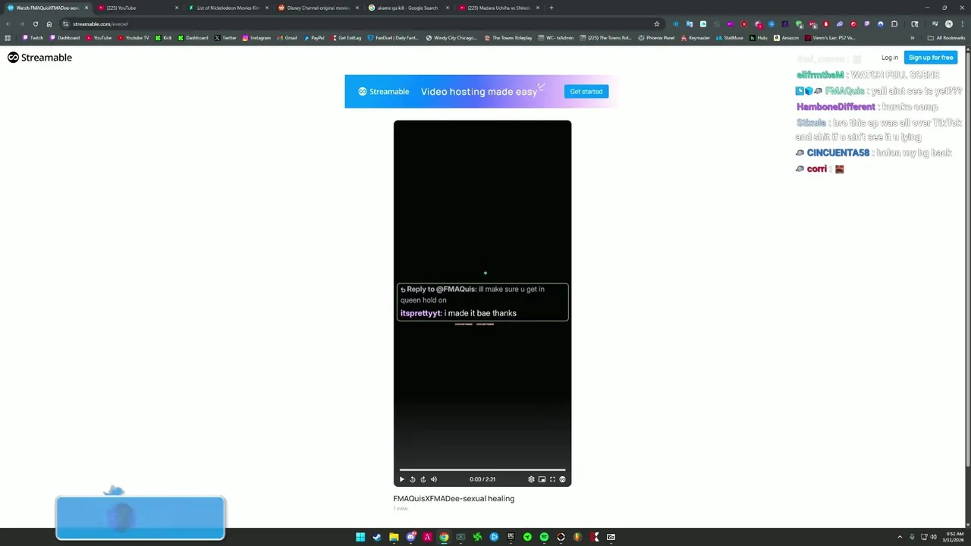The height and width of the screenshot is (546, 971).
Task: Switch to the List of Nickelodeon Movies tab
Action: tap(228, 8)
